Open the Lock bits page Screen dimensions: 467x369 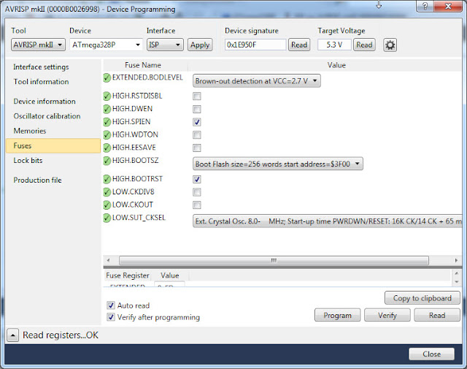click(28, 161)
